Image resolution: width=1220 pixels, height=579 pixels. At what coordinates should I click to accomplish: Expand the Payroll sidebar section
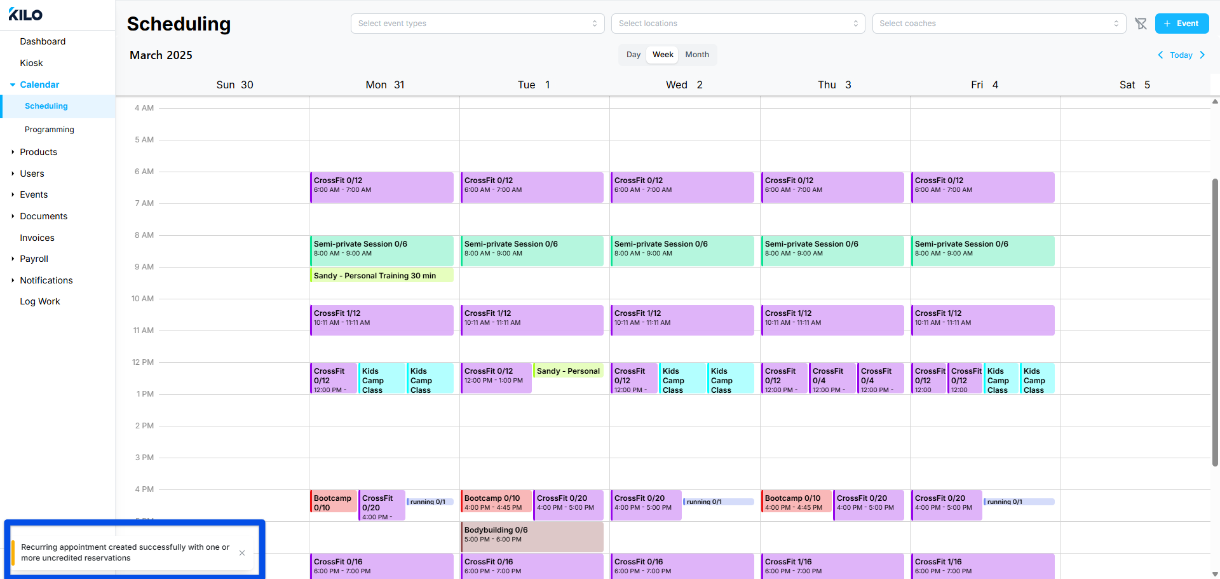[13, 259]
